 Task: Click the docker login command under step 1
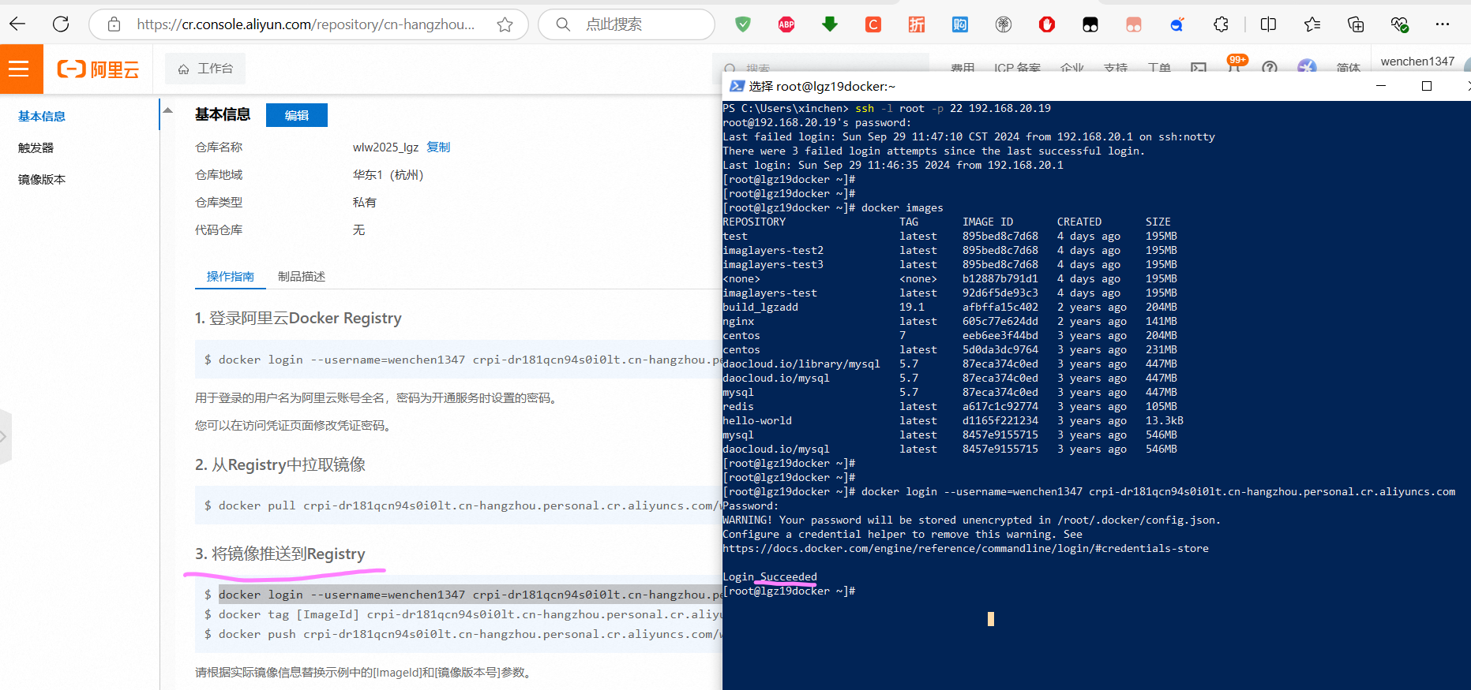(464, 360)
